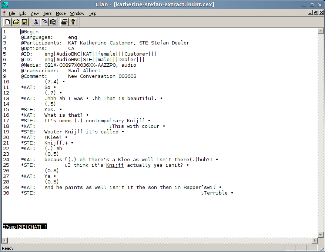Create a new file with toolbar icon
The width and height of the screenshot is (325, 252).
[x=7, y=22]
